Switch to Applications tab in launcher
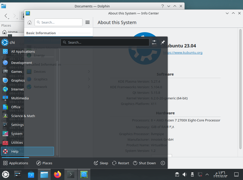Screen dimensions: 243x180 tap(16, 163)
